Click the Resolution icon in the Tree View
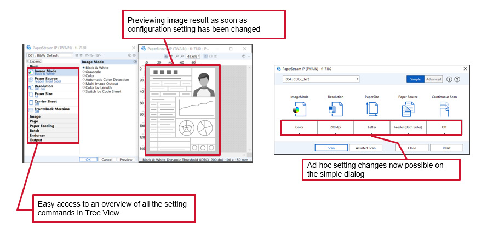Screen dimensions: 493x228 pos(31,87)
